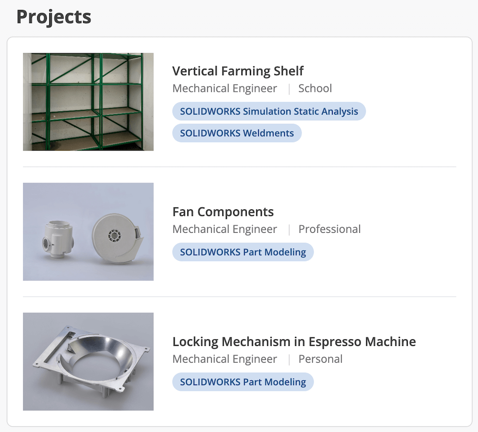This screenshot has width=478, height=432.
Task: Select the Personal project type label
Action: pos(320,359)
